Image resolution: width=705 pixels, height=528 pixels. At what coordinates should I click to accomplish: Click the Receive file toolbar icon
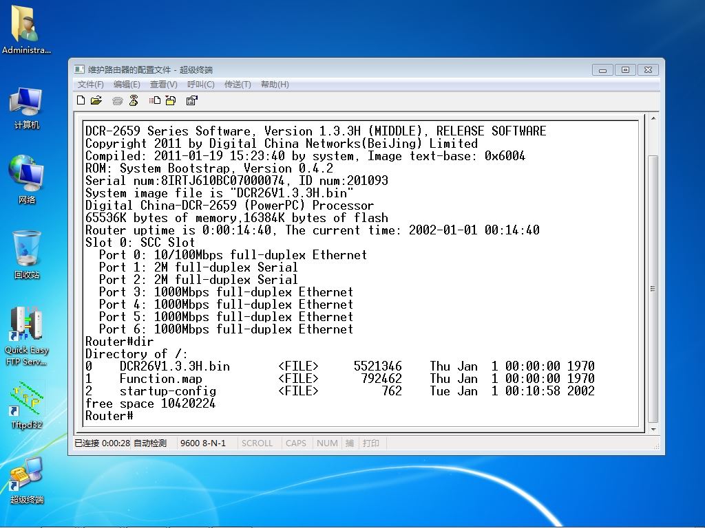coord(171,100)
